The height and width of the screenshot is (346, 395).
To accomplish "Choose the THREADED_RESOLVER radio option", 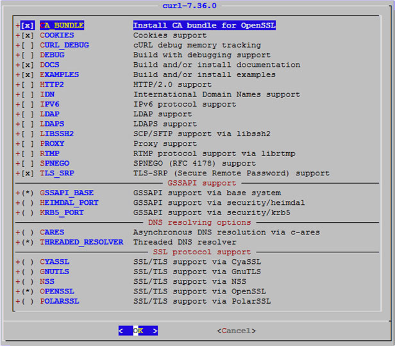I will pyautogui.click(x=28, y=242).
